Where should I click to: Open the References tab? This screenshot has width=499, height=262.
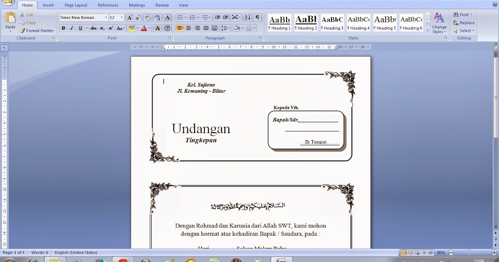(108, 5)
